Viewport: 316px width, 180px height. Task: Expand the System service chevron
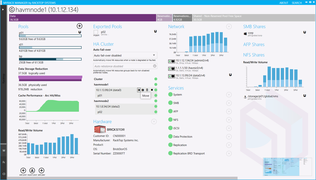pos(229,95)
